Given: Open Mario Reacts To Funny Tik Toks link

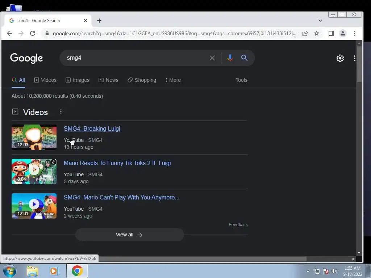Looking at the screenshot, I should pos(117,163).
